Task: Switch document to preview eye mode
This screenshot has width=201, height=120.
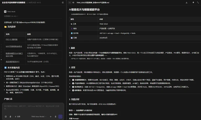Action: tap(73, 3)
